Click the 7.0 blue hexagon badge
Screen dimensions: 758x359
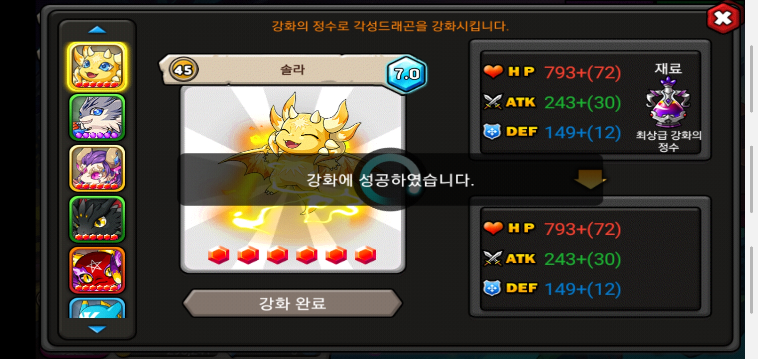click(x=407, y=74)
